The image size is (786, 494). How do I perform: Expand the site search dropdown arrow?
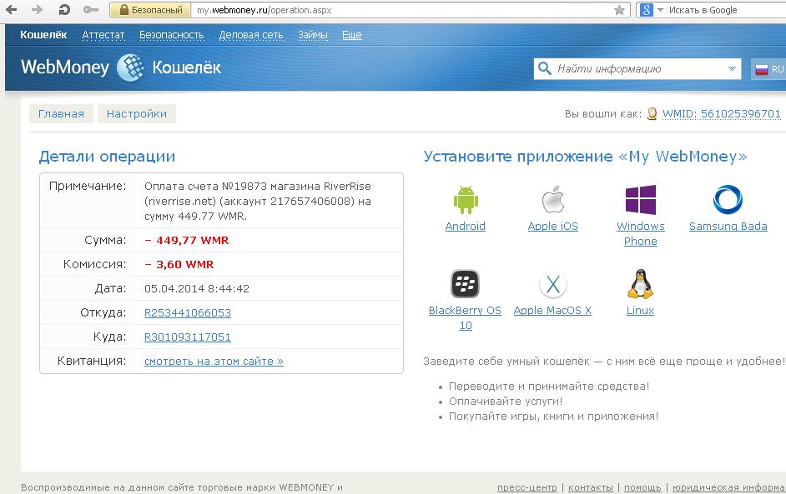732,68
